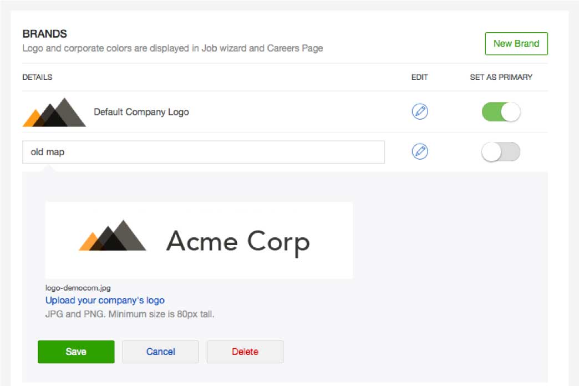The width and height of the screenshot is (579, 386).
Task: Click the JPG and PNG minimum size hint
Action: click(x=129, y=314)
